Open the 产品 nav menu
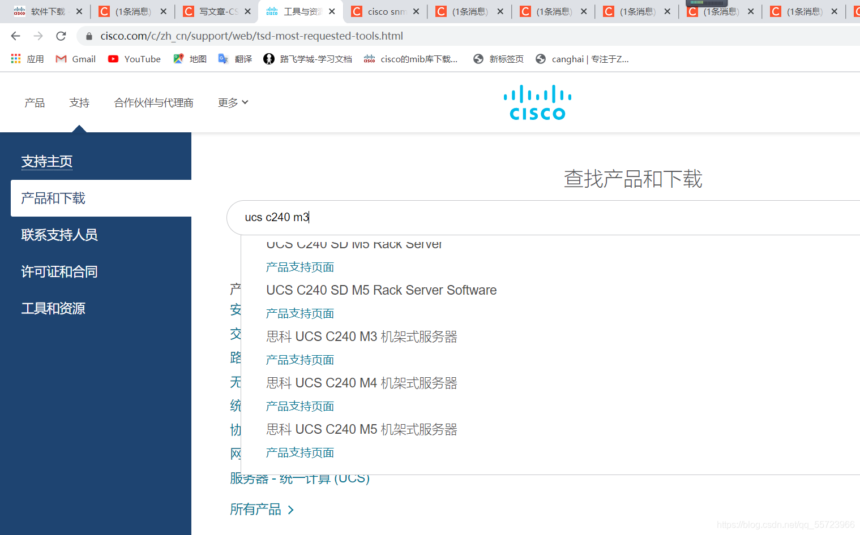Screen dimensions: 860x535 coord(35,103)
